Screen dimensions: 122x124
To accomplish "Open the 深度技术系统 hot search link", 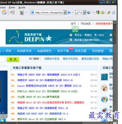I will [52, 59].
